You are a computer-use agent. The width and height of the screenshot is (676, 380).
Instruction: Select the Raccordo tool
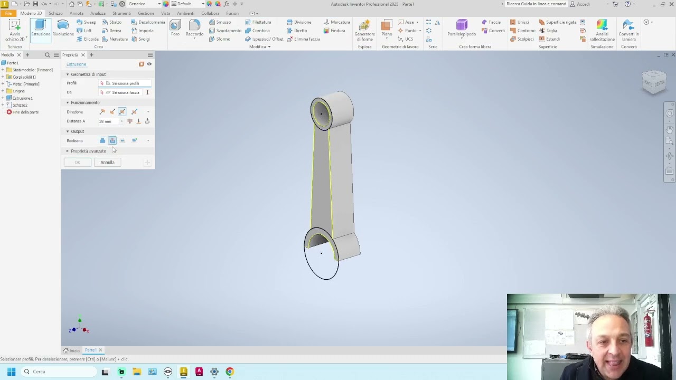194,28
